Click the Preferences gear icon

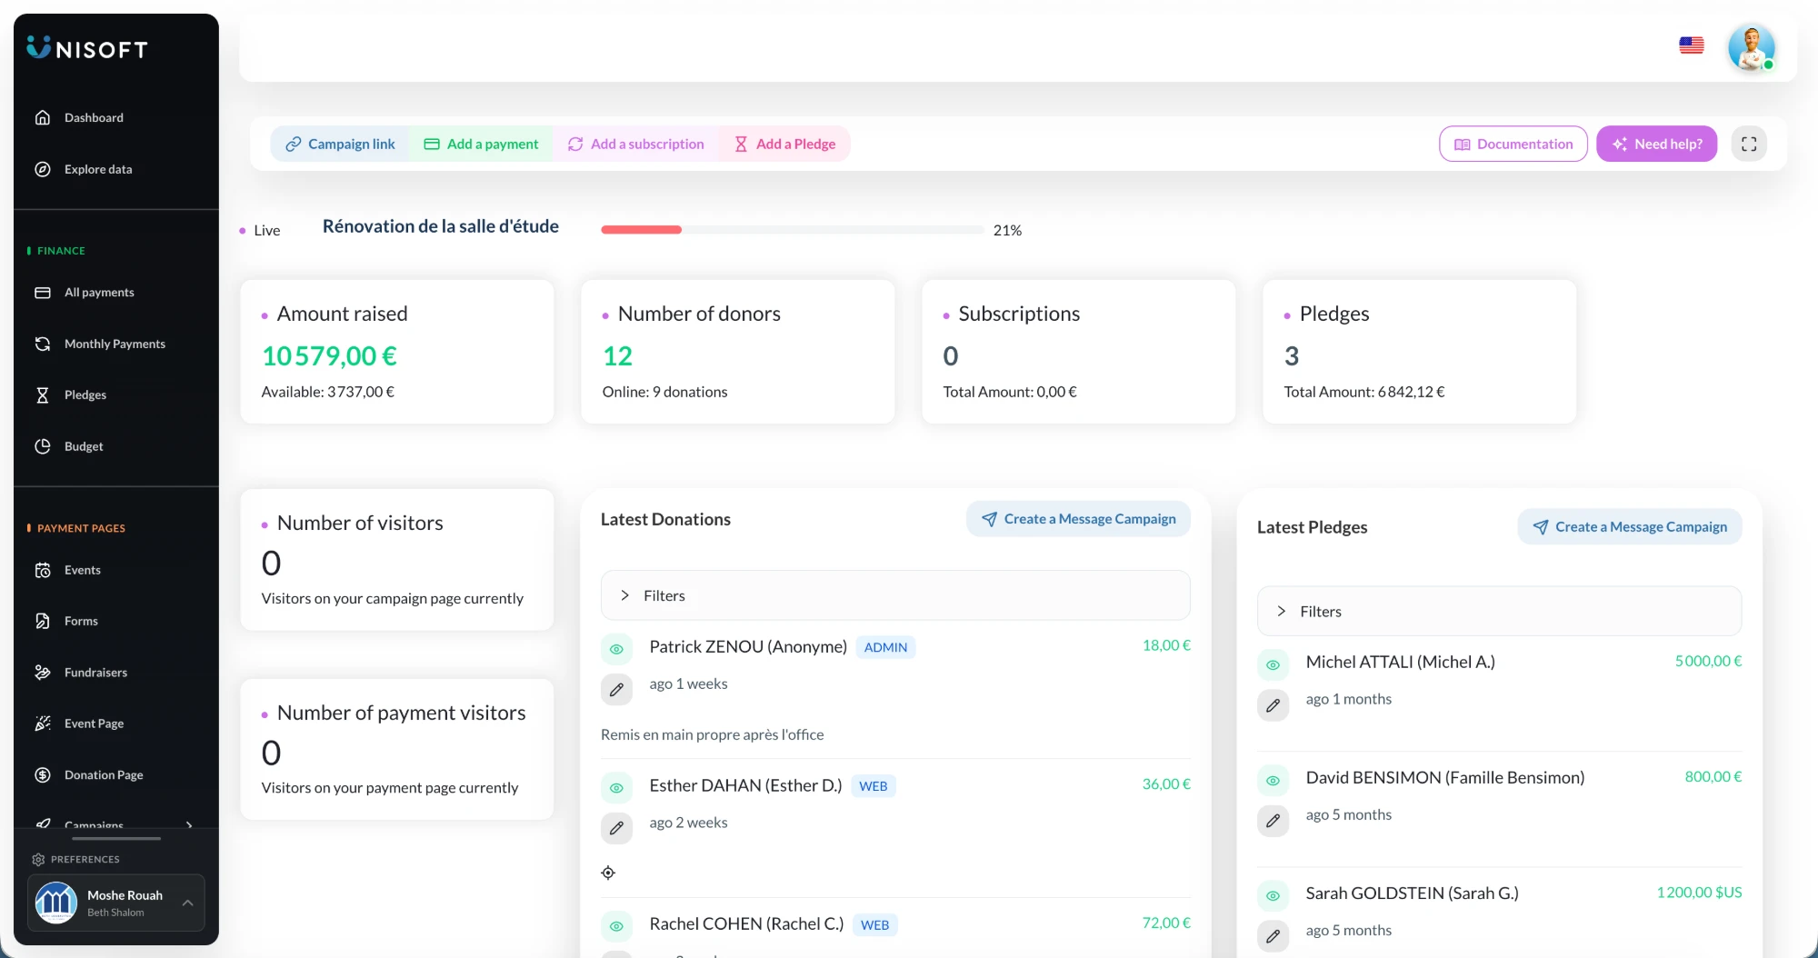[x=38, y=859]
